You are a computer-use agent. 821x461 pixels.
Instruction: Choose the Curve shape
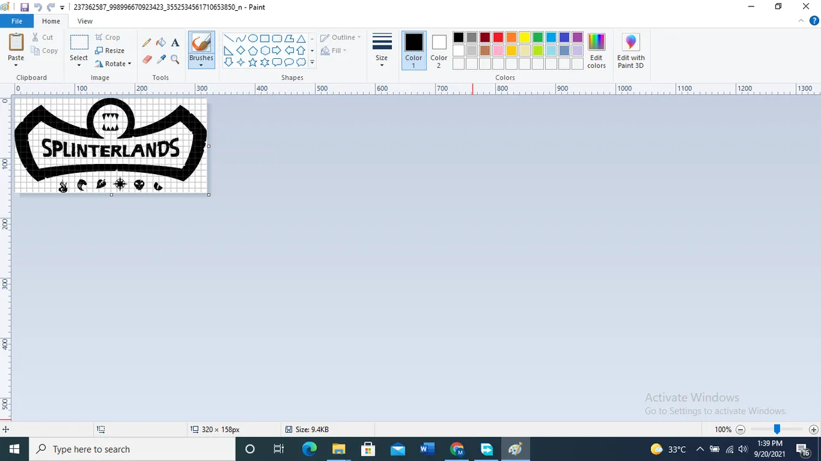pos(241,38)
